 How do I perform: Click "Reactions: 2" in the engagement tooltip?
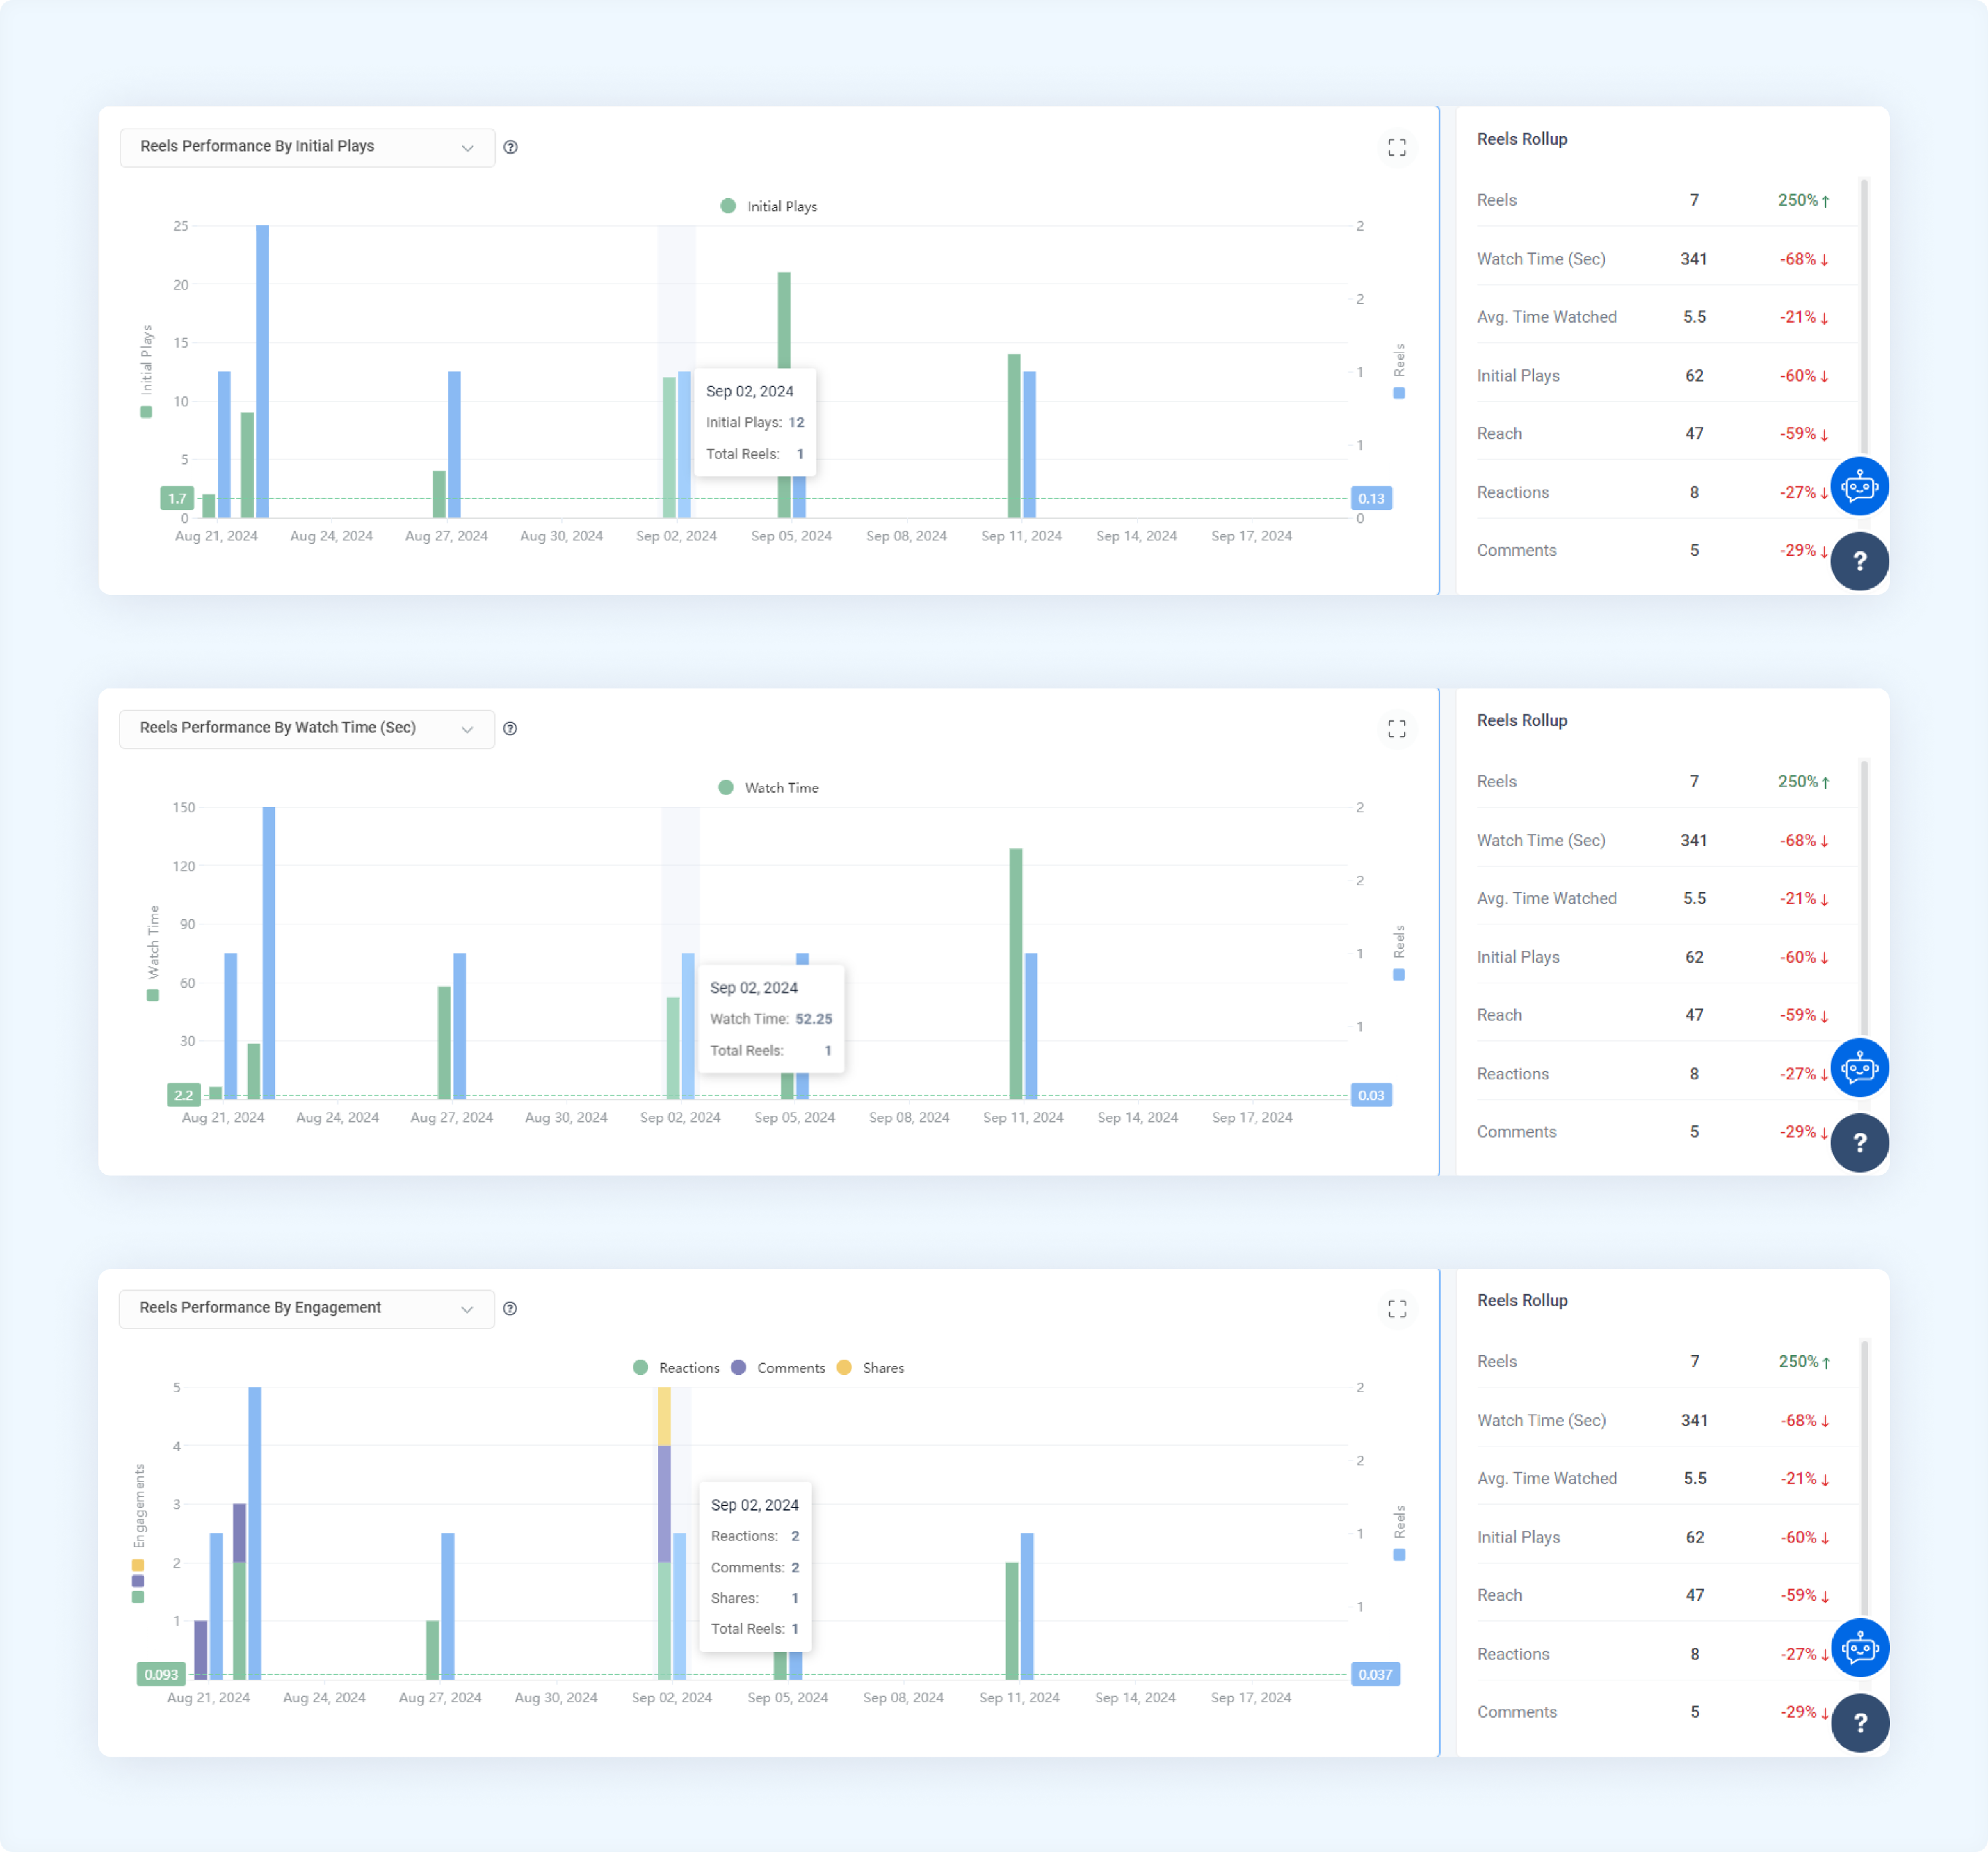coord(755,1536)
